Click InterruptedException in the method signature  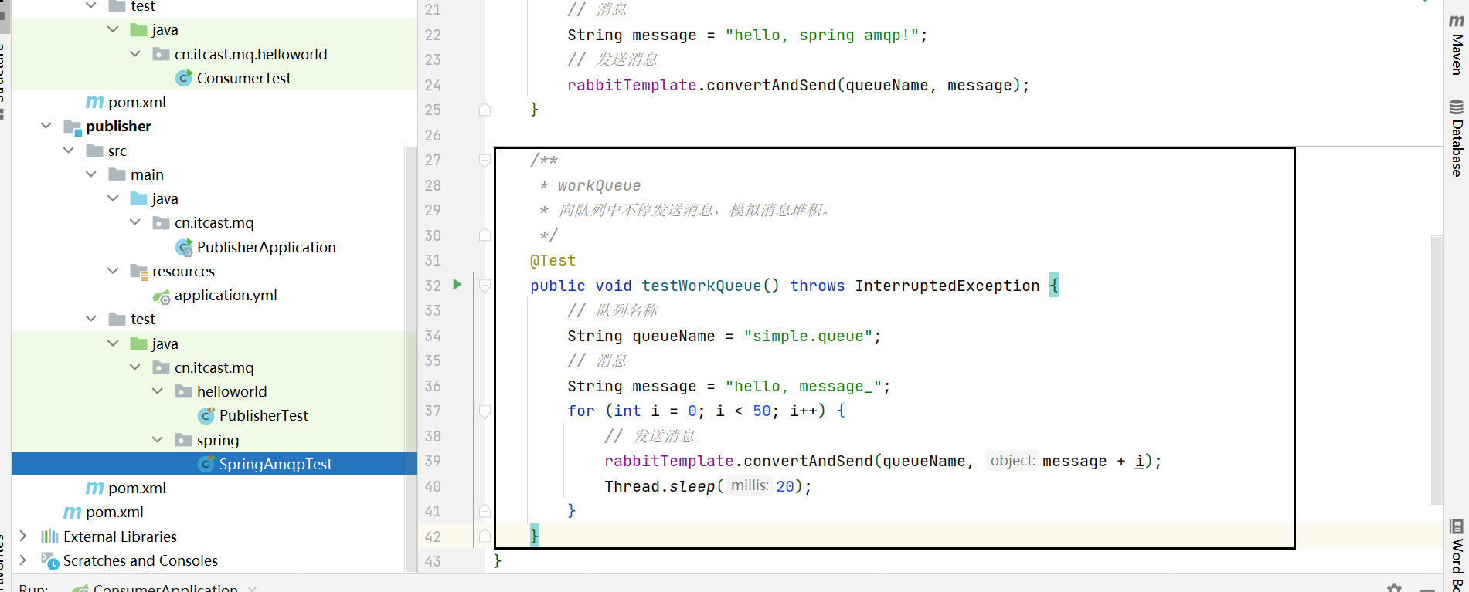click(x=947, y=286)
